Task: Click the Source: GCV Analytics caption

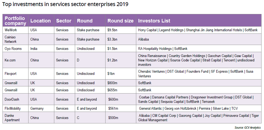Action: 248,128
